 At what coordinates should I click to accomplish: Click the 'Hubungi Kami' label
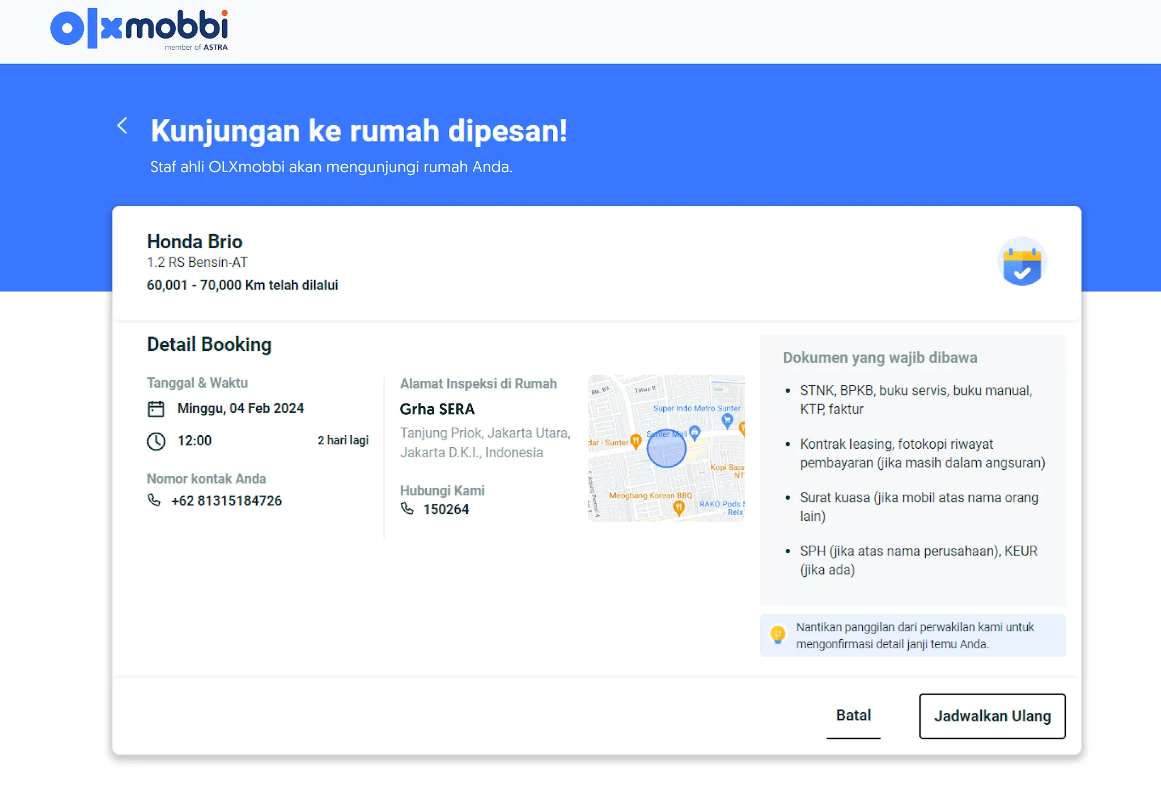pos(442,491)
